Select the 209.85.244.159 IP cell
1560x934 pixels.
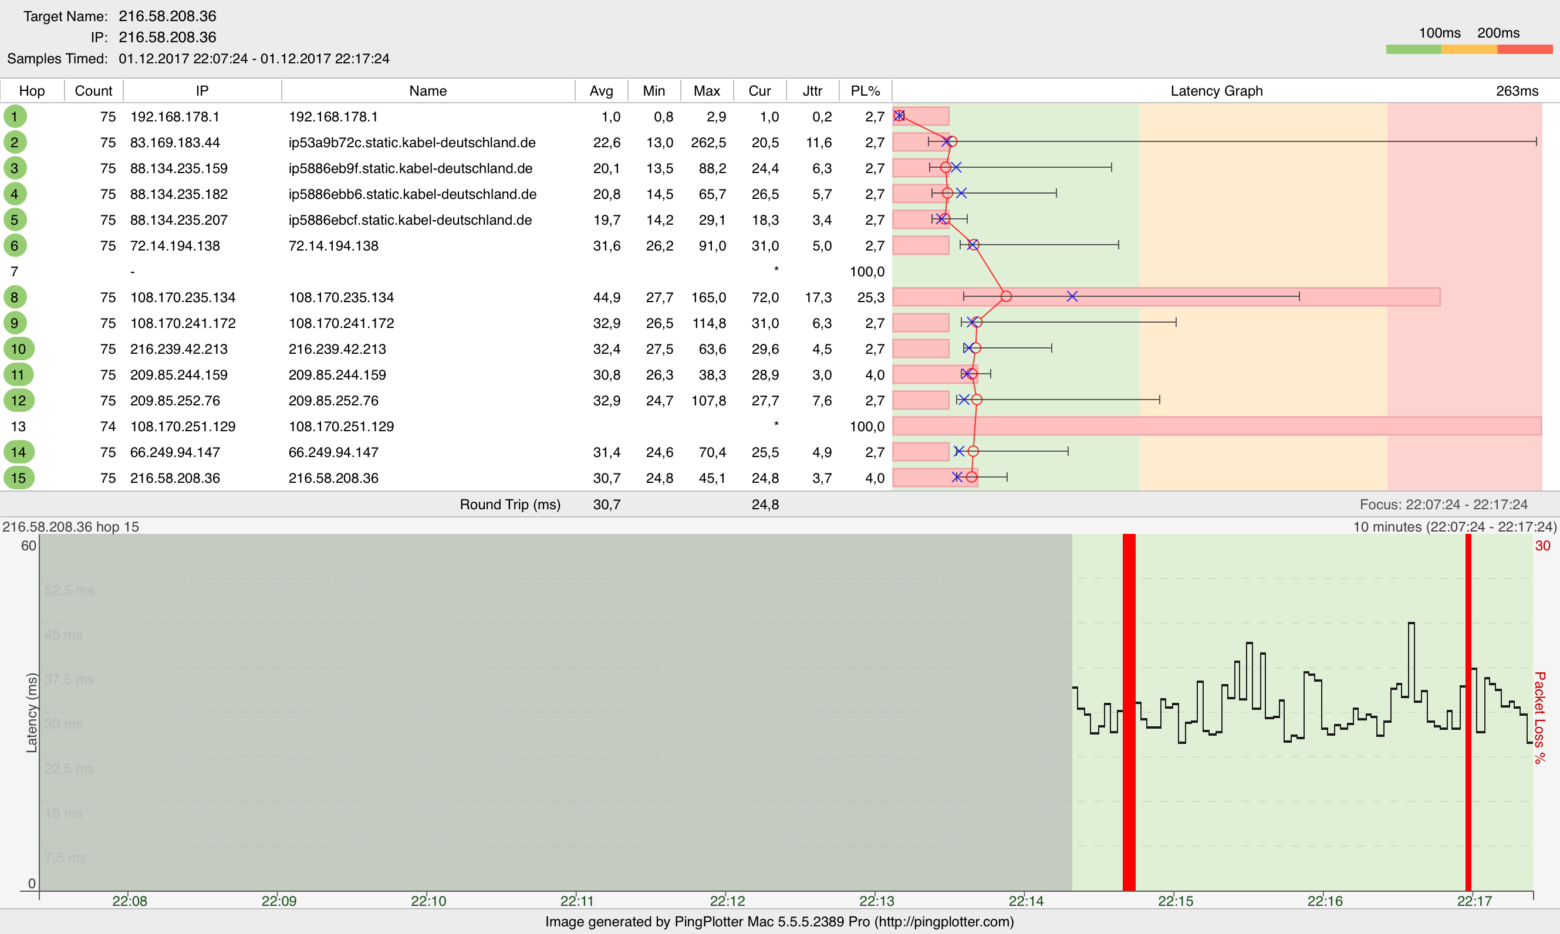tap(179, 374)
